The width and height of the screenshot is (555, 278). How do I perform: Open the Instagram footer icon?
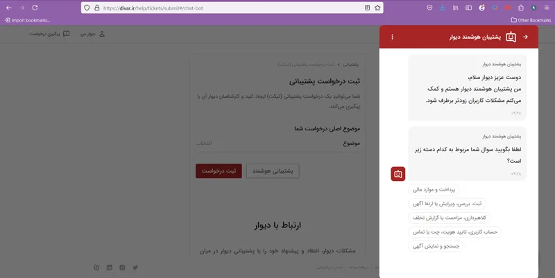tap(122, 268)
